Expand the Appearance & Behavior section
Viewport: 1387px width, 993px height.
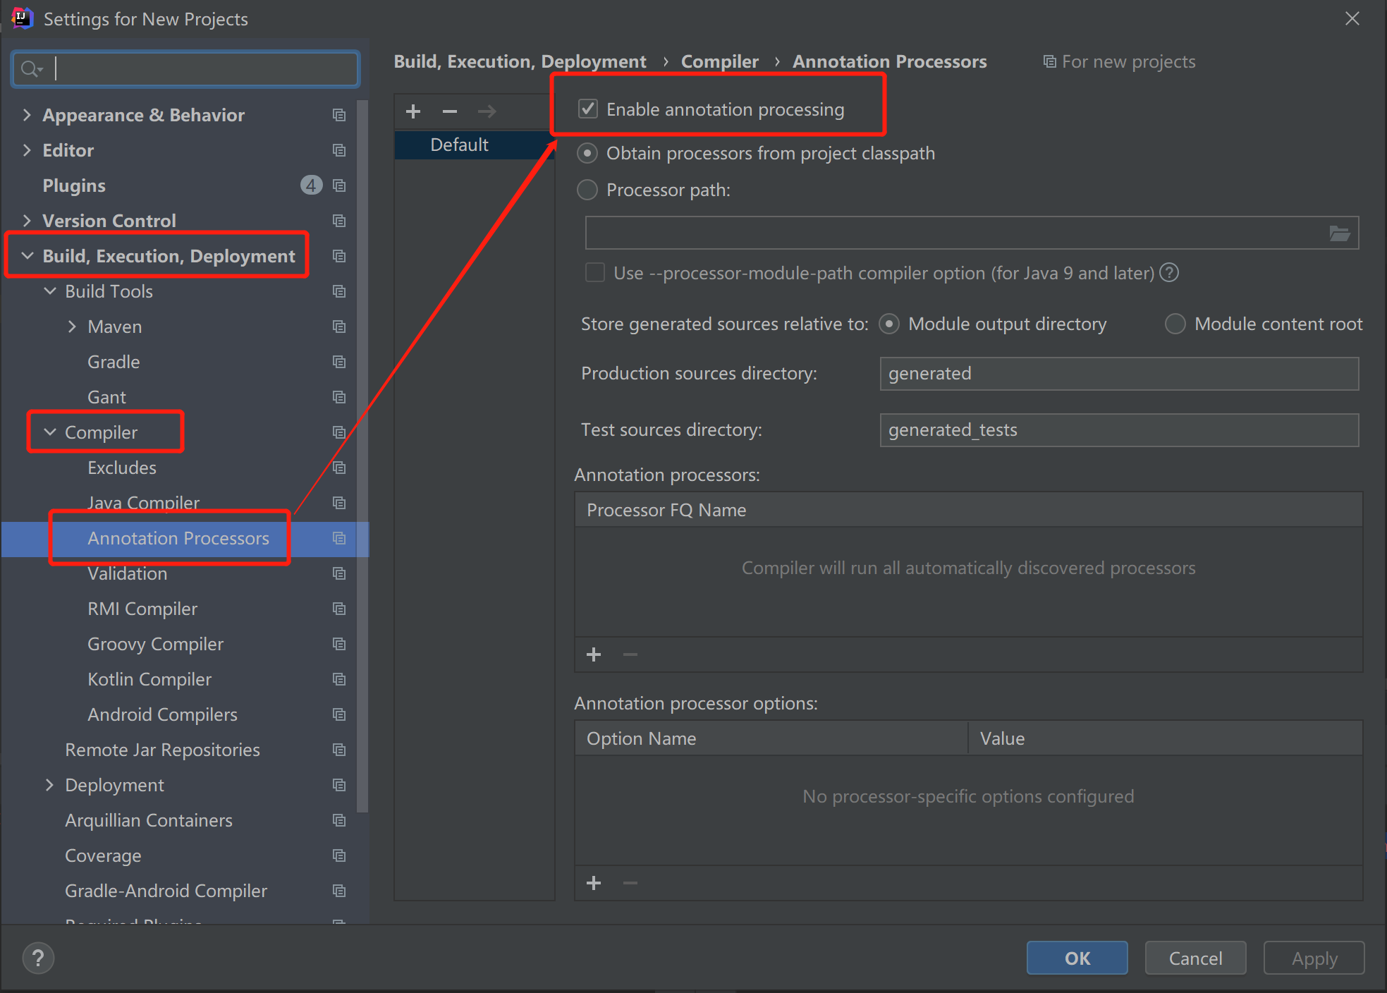(x=27, y=115)
